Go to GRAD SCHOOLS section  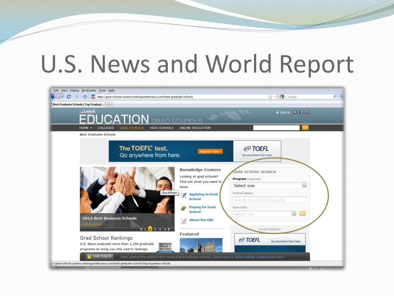coord(132,128)
